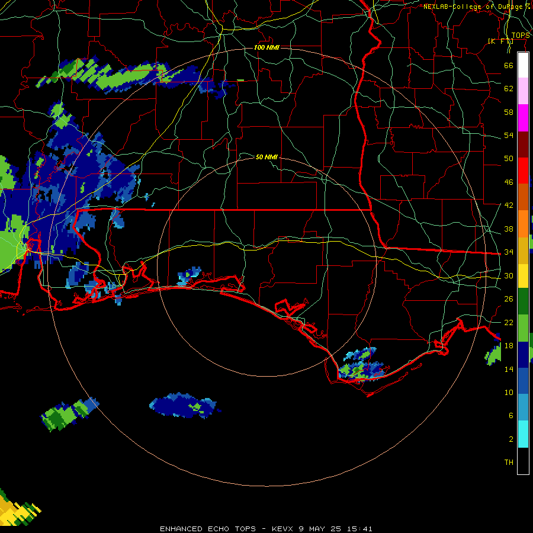533x533 pixels.
Task: Click the legend value "34"
Action: (x=509, y=252)
